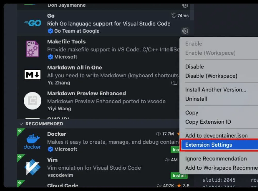This screenshot has width=258, height=191.
Task: Click the Docker whale logo
Action: click(33, 142)
